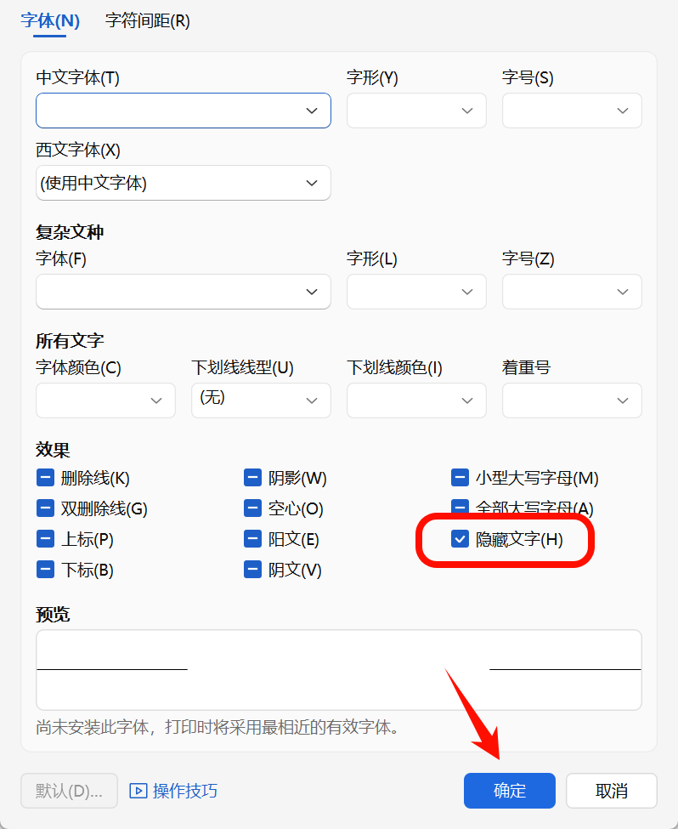Click the play icon beside 操作技巧

138,791
